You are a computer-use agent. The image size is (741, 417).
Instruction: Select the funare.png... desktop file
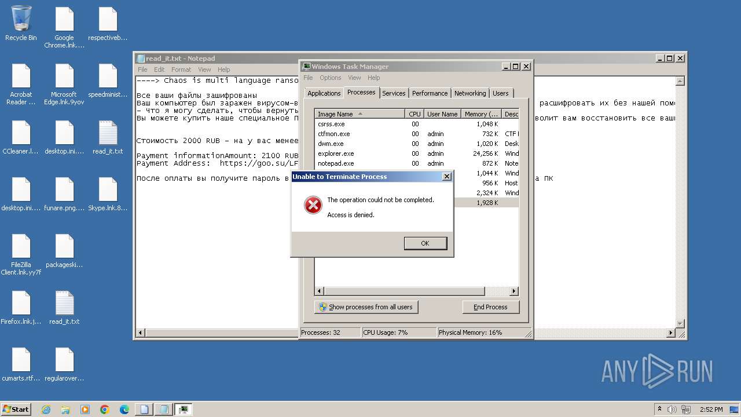64,194
